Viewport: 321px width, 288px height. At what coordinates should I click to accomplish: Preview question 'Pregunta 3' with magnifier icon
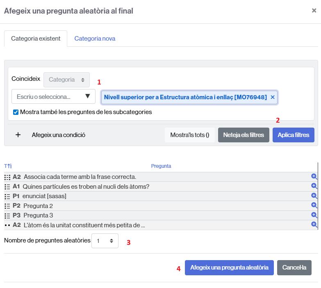314,215
